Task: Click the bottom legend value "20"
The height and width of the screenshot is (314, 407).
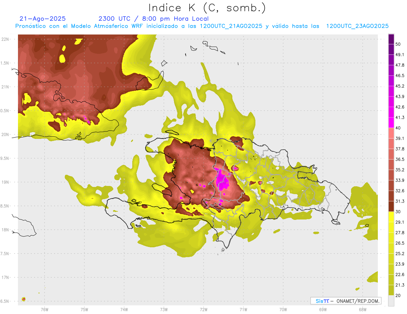Action: (x=399, y=295)
